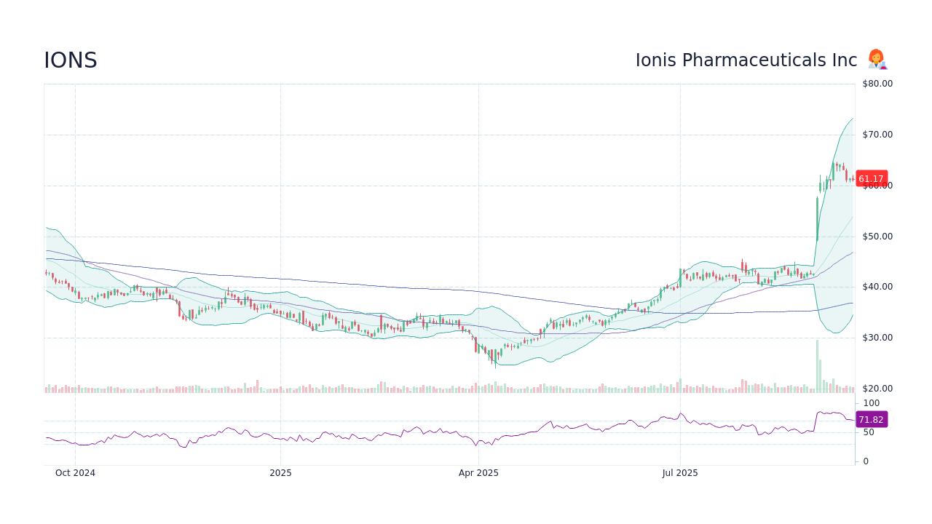932x524 pixels.
Task: Select the $20.00 price axis label
Action: pos(876,388)
